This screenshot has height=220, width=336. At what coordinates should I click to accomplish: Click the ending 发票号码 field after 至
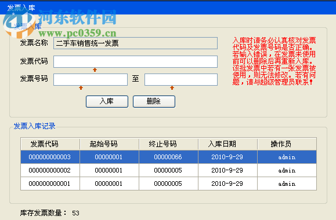tap(181, 79)
